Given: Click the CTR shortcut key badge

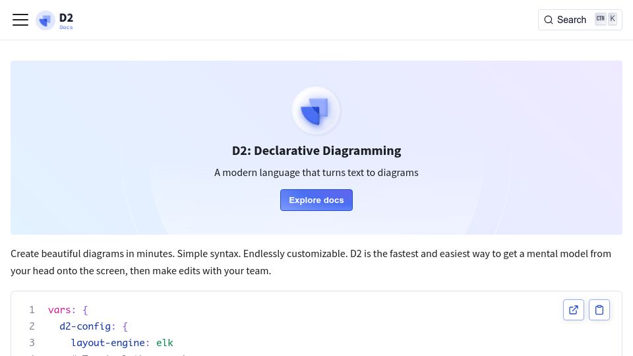Looking at the screenshot, I should [600, 19].
